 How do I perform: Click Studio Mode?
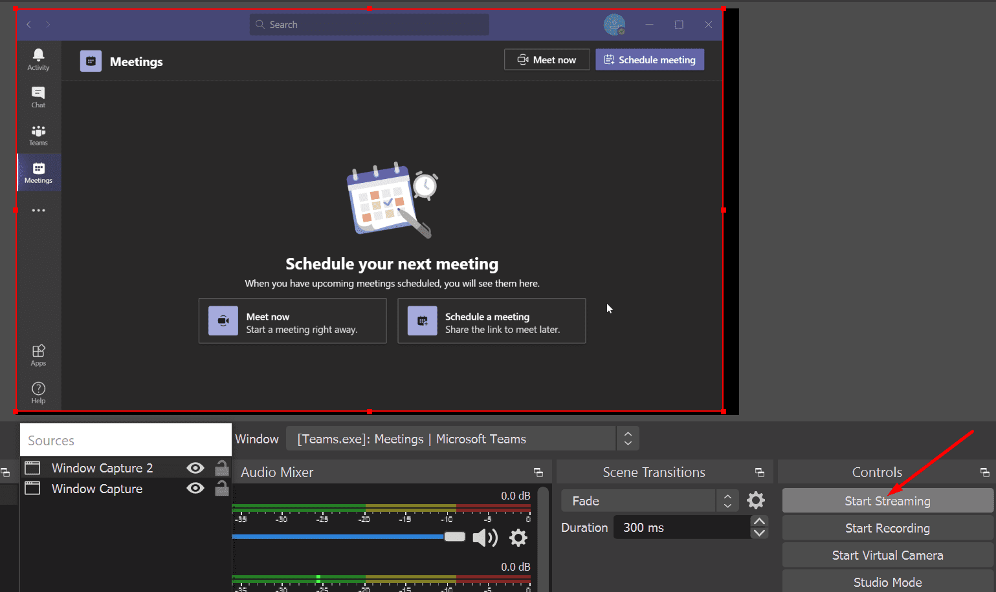(887, 582)
